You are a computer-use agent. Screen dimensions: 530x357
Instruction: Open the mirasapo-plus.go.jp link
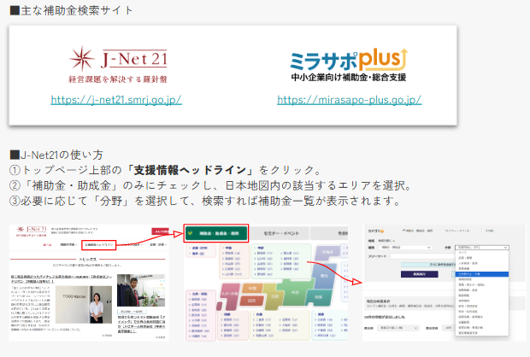pos(350,99)
